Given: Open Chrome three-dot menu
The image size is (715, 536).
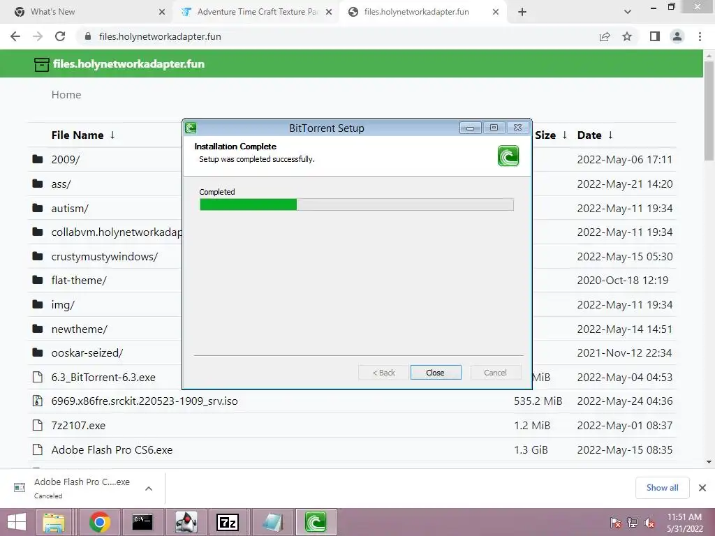Looking at the screenshot, I should point(700,36).
